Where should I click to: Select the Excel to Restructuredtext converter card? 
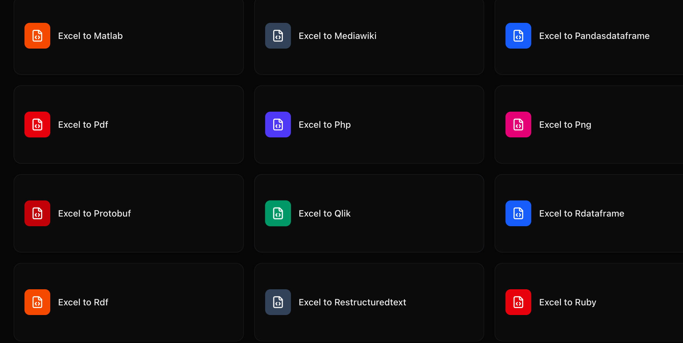pos(369,302)
